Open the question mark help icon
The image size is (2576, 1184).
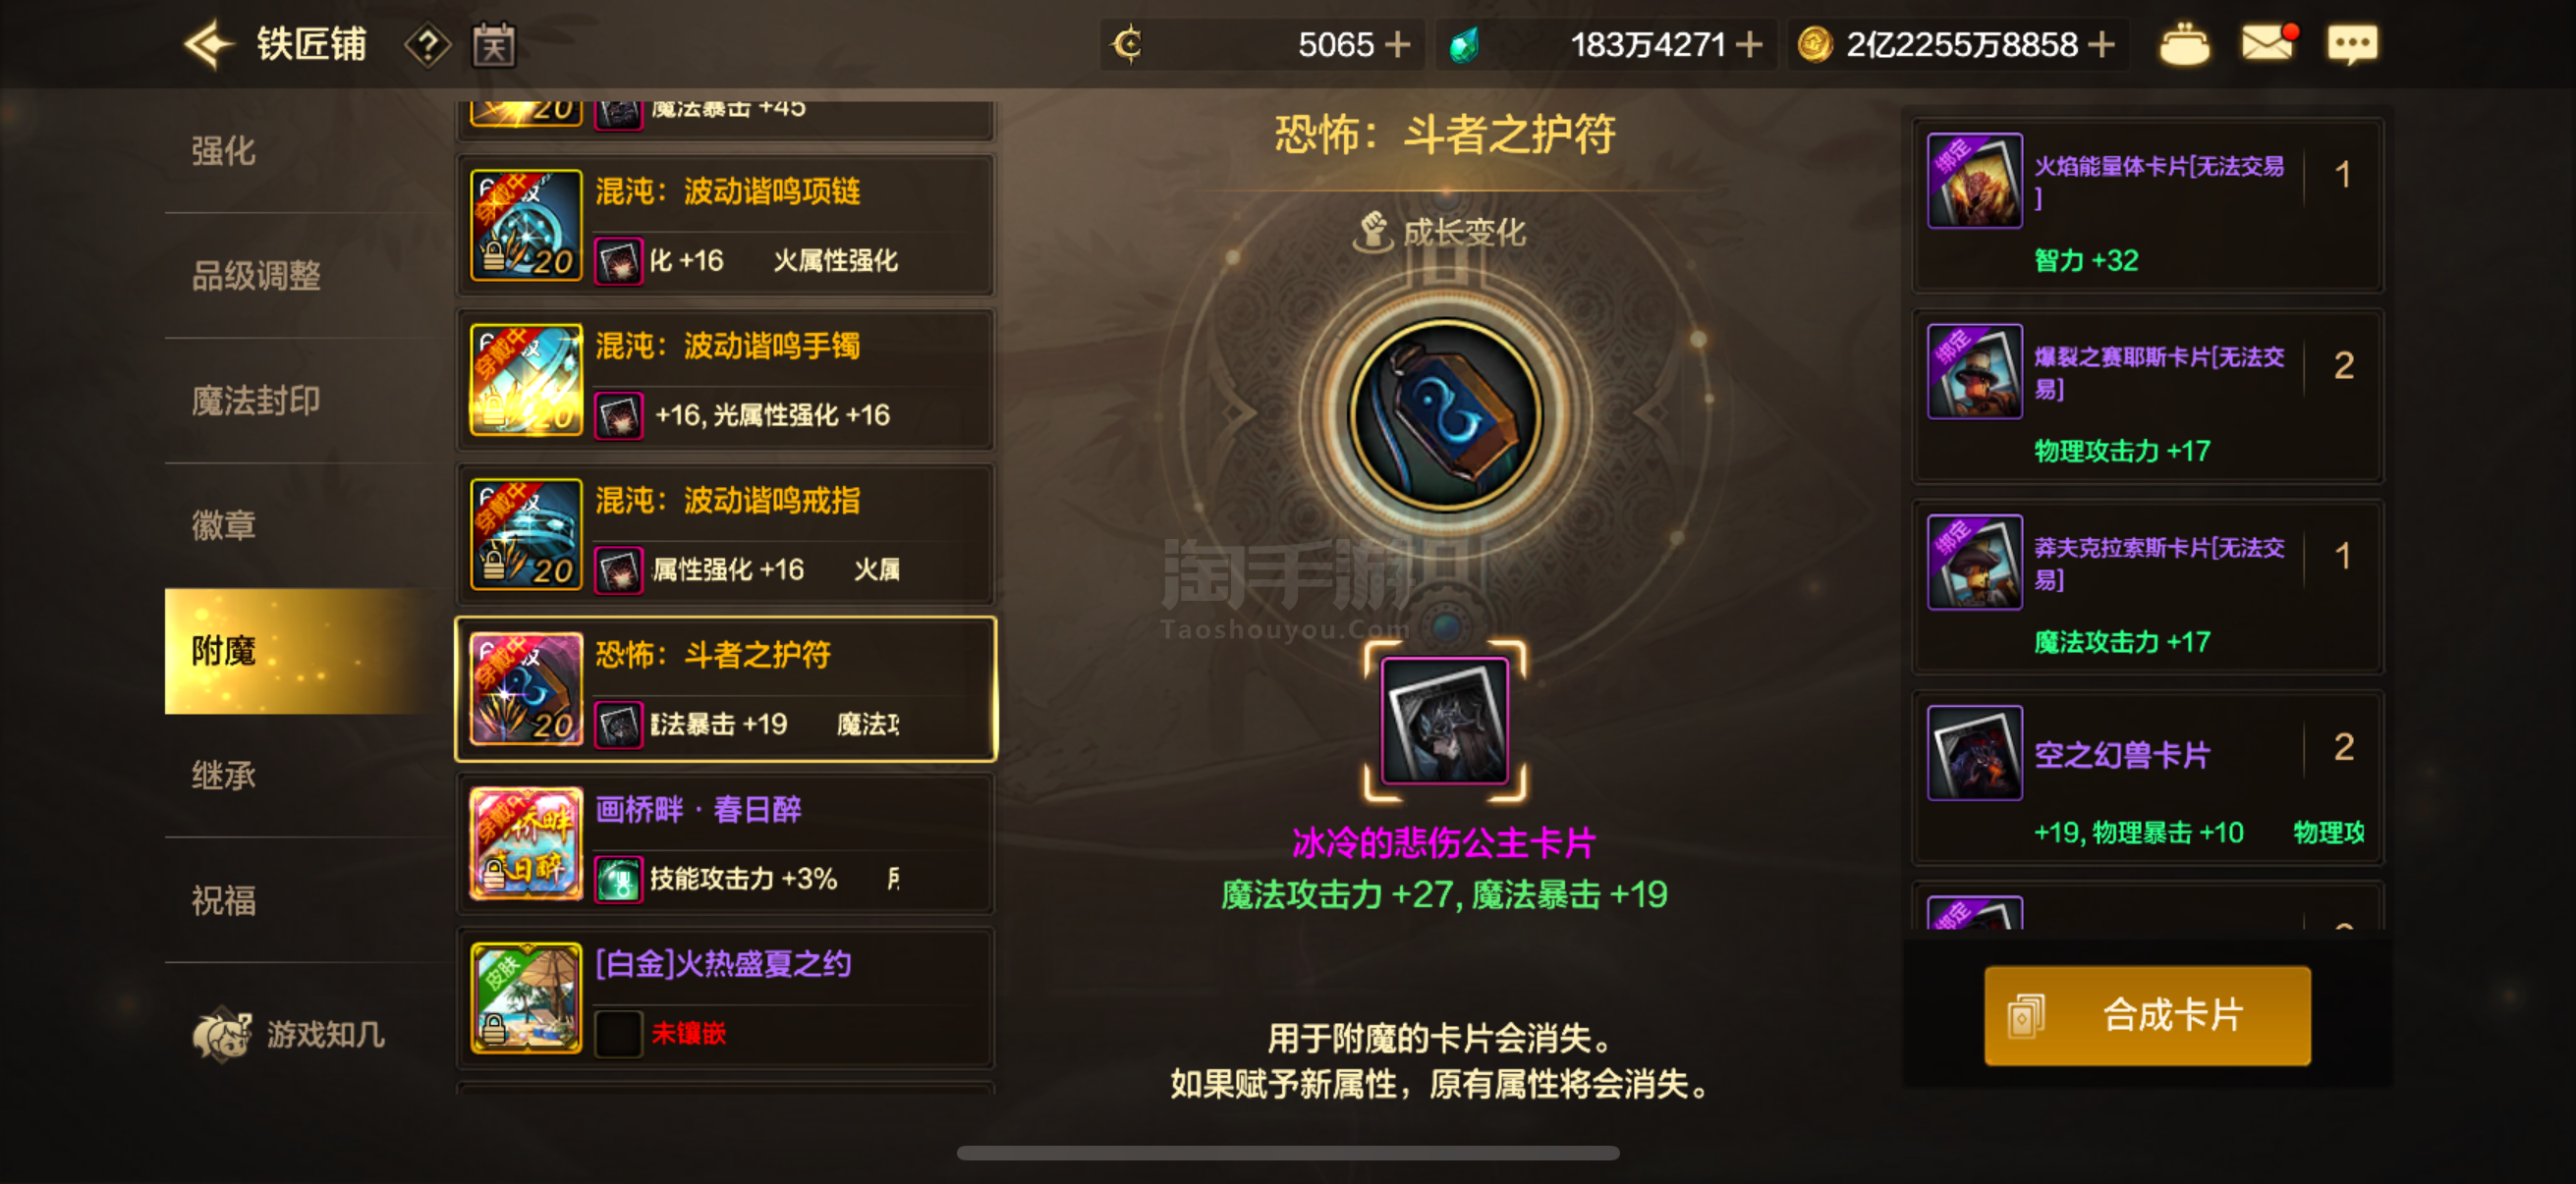point(427,45)
